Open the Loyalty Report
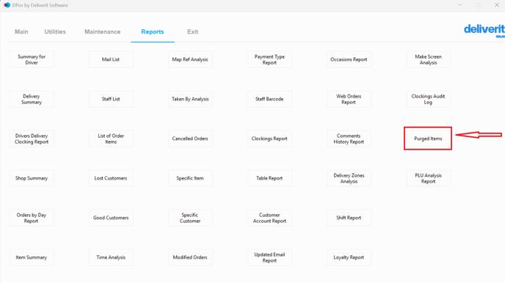 [x=349, y=257]
